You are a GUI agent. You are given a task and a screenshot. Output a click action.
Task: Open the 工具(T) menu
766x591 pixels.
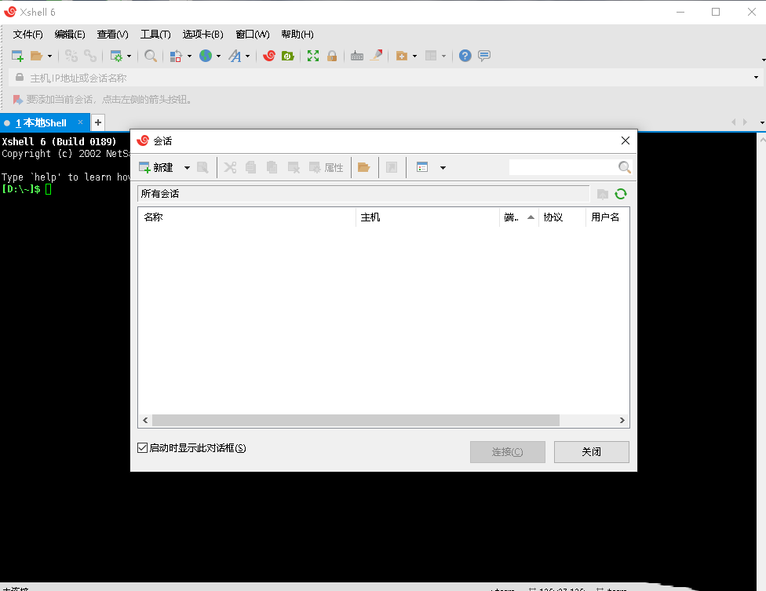coord(156,35)
